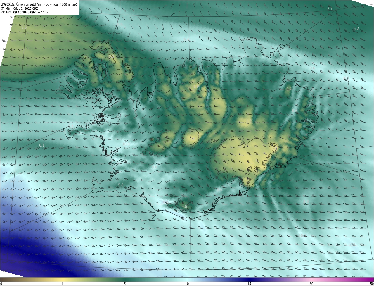Click the 10.0 value label on map
374x286 pixels.
pos(126,144)
